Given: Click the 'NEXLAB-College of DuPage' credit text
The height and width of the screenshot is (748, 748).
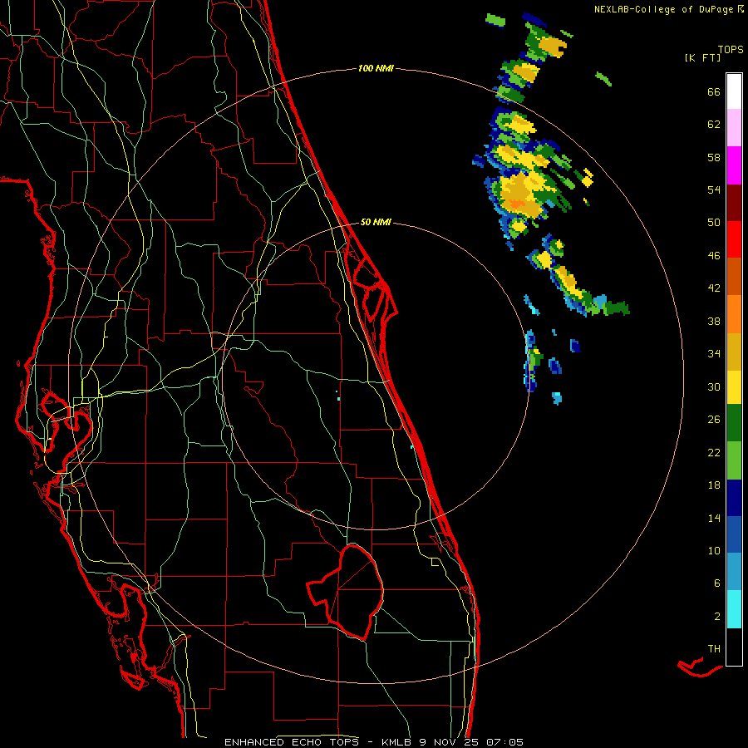Looking at the screenshot, I should (664, 9).
